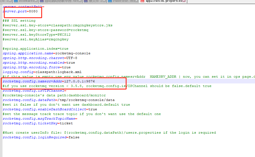This screenshot has width=255, height=157.
Task: Close the application.properties tab
Action: pyautogui.click(x=184, y=1)
